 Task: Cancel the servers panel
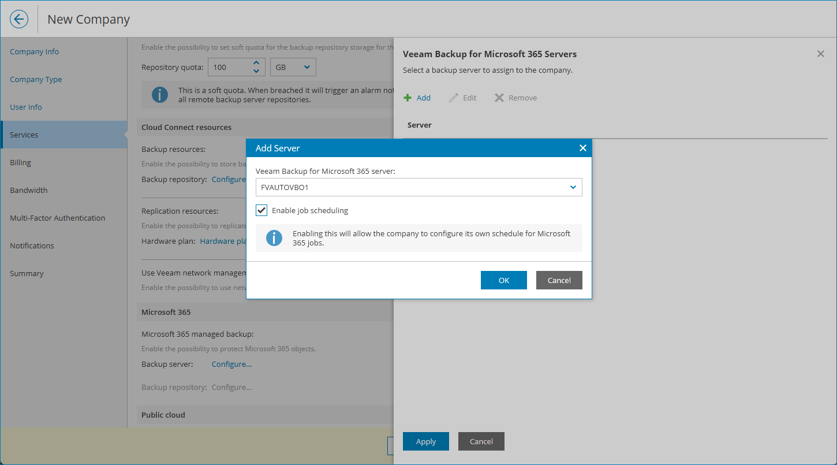tap(481, 441)
